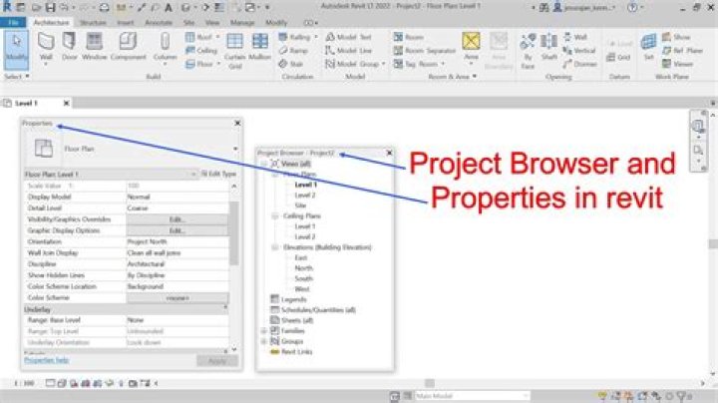Click the Room Separator tool
718x403 pixels.
[x=425, y=50]
